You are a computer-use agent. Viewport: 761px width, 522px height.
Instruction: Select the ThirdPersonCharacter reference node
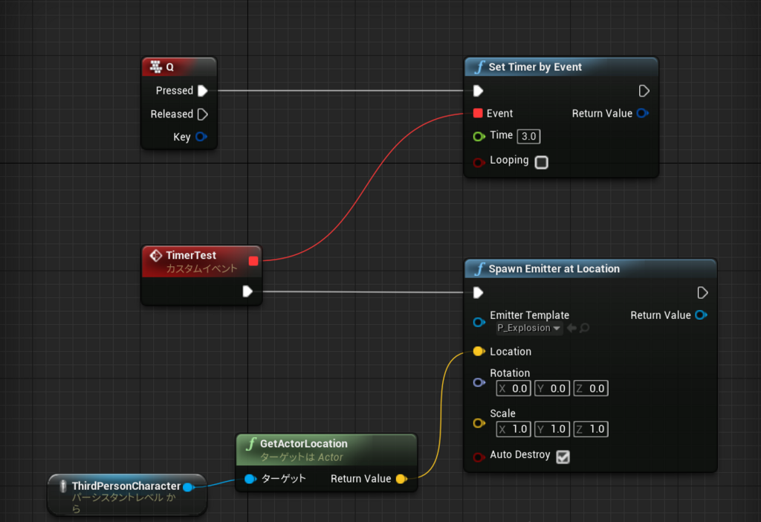click(127, 495)
